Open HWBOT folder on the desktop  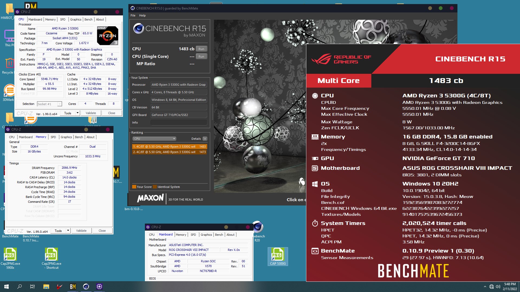9,11
